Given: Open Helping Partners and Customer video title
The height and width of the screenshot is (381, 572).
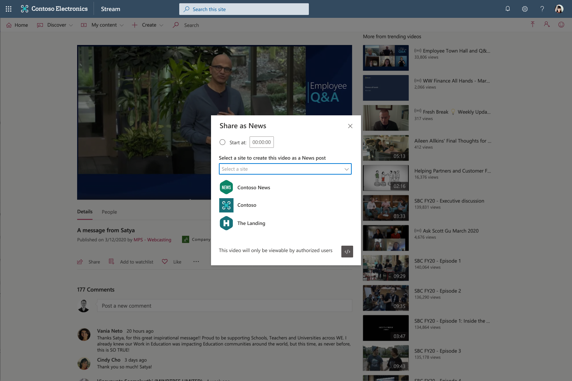Looking at the screenshot, I should (x=453, y=171).
